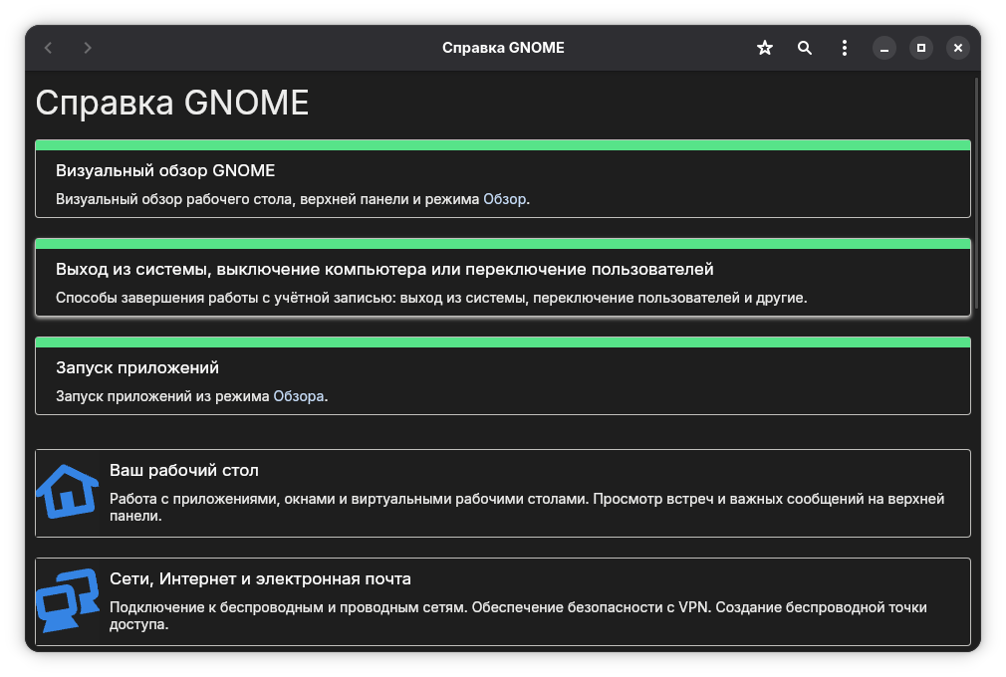
Task: Follow the Обзор link in the first card
Action: [504, 199]
